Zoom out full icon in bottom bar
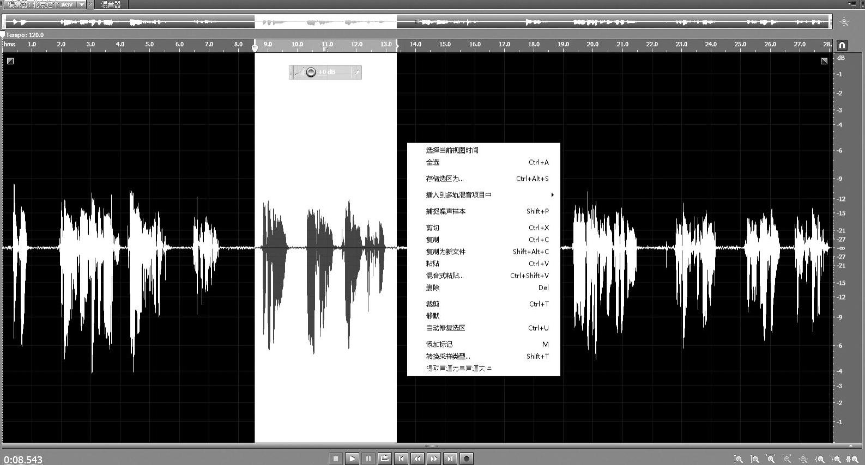 803,459
